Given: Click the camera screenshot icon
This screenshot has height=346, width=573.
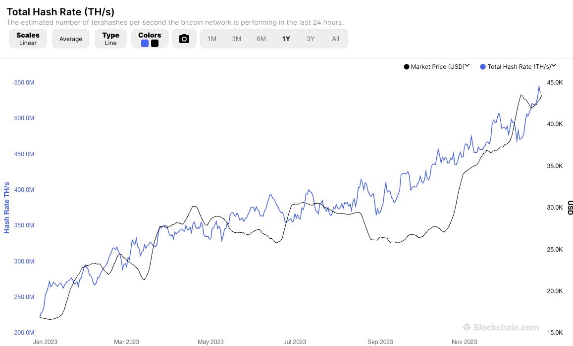Looking at the screenshot, I should click(x=184, y=39).
